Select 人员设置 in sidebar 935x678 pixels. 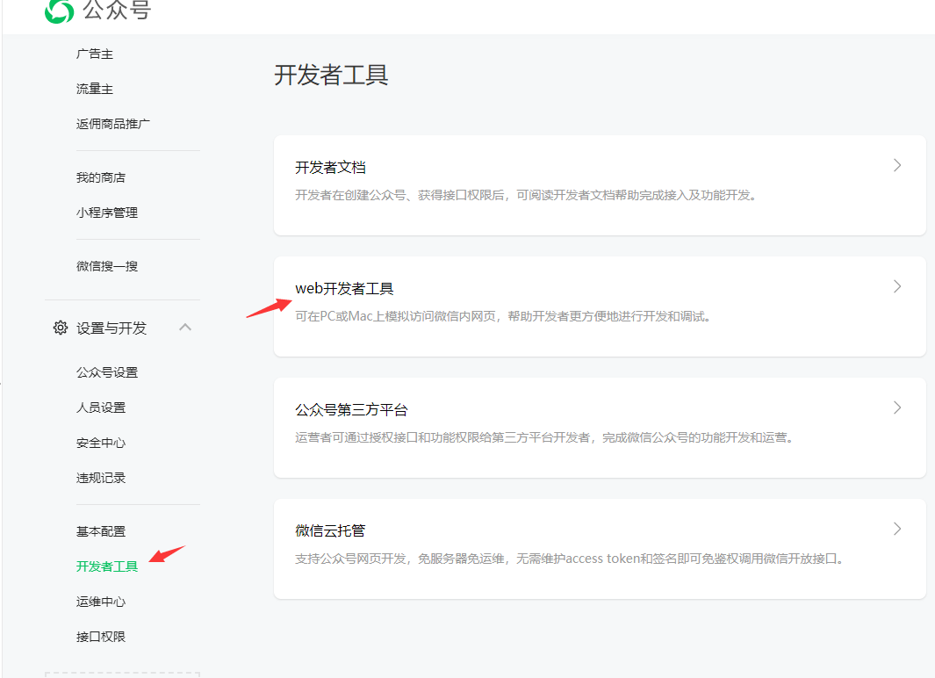(101, 408)
